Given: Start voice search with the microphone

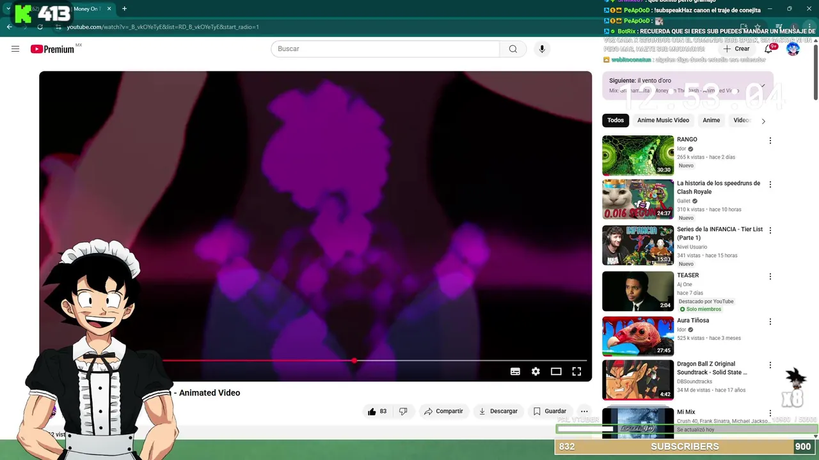Looking at the screenshot, I should (542, 49).
